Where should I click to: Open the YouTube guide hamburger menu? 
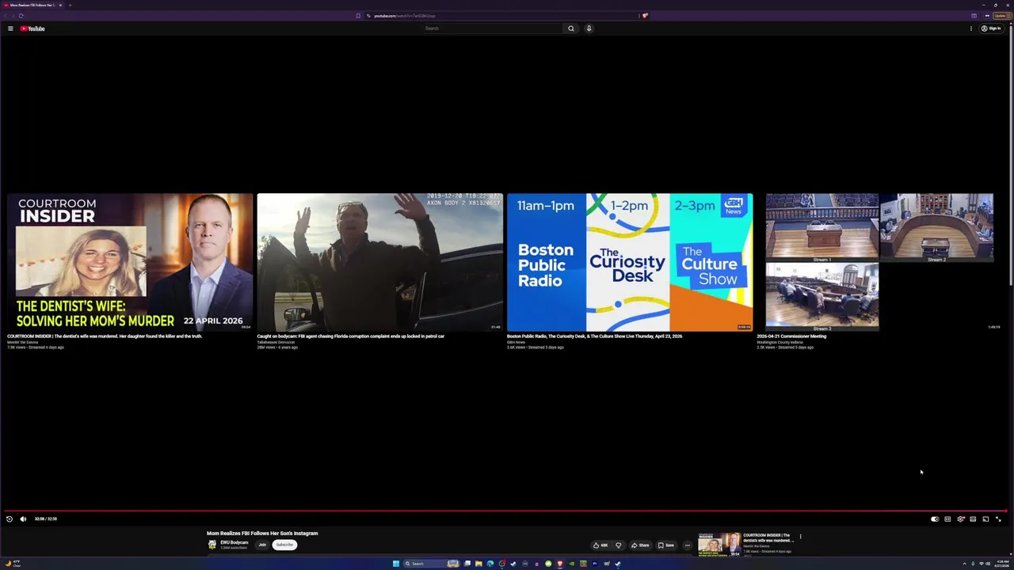click(x=10, y=28)
